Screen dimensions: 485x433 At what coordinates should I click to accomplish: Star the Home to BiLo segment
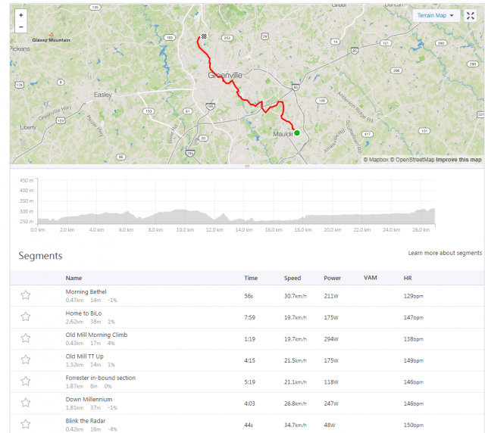[25, 316]
